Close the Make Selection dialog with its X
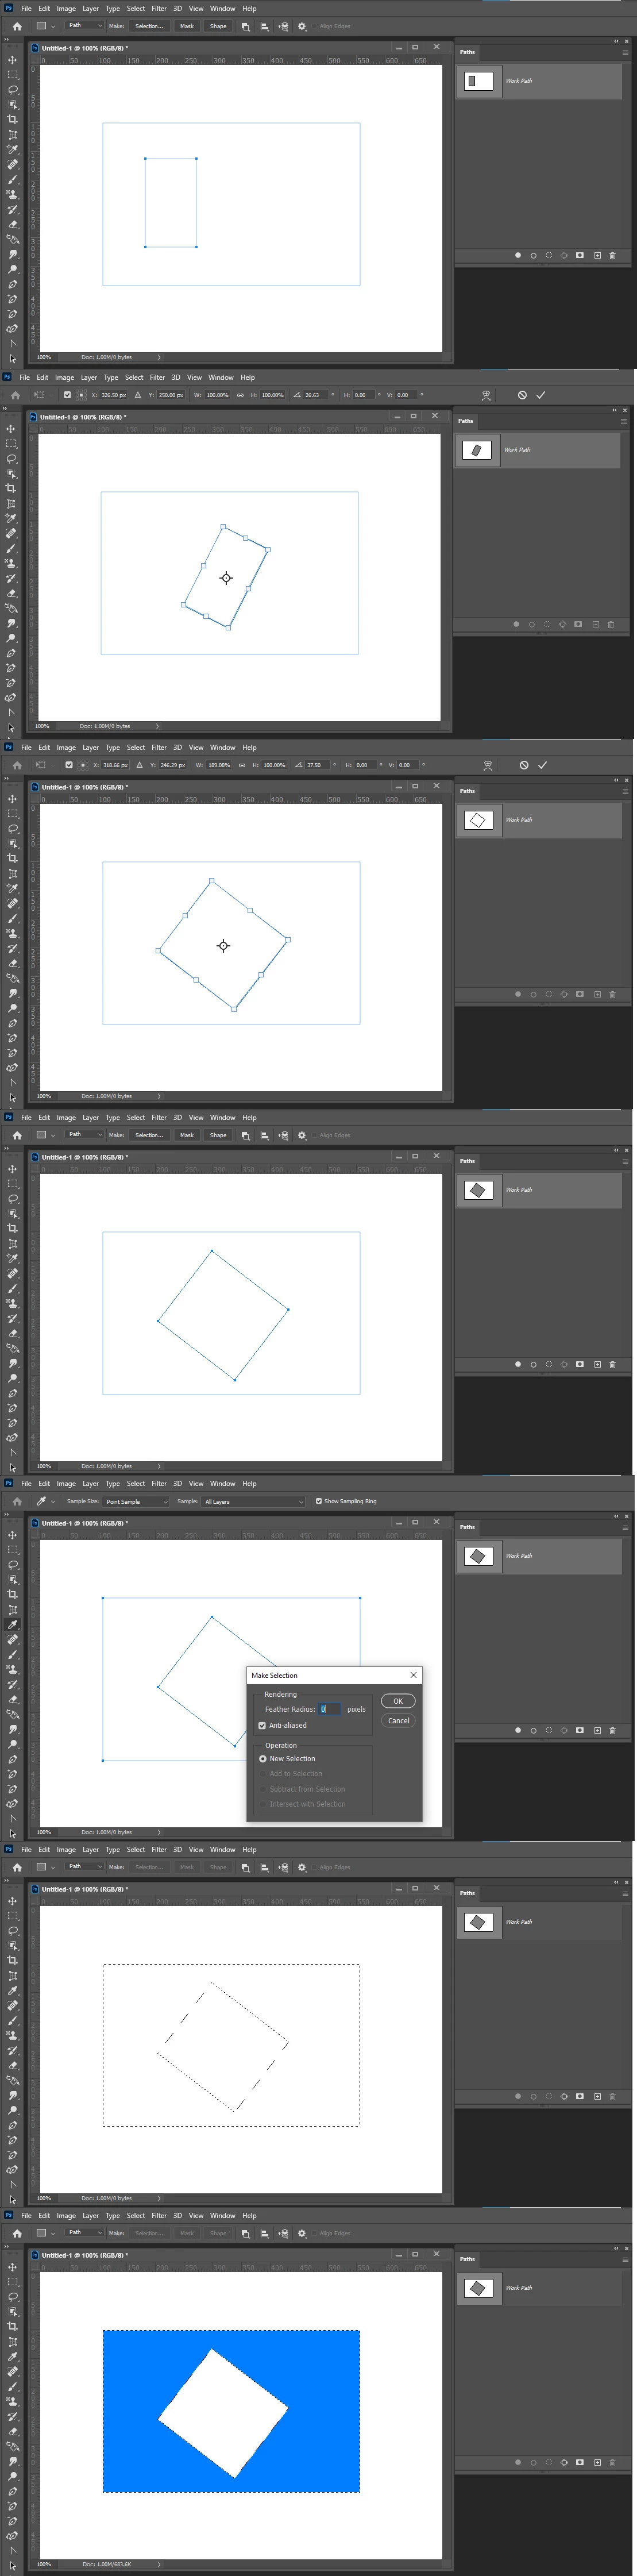The width and height of the screenshot is (637, 2576). (413, 1675)
